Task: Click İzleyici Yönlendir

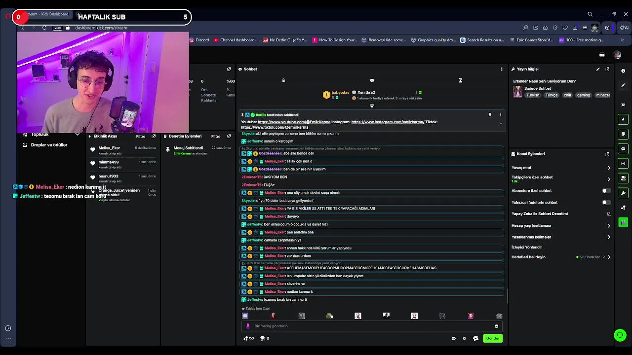Action: 527,247
